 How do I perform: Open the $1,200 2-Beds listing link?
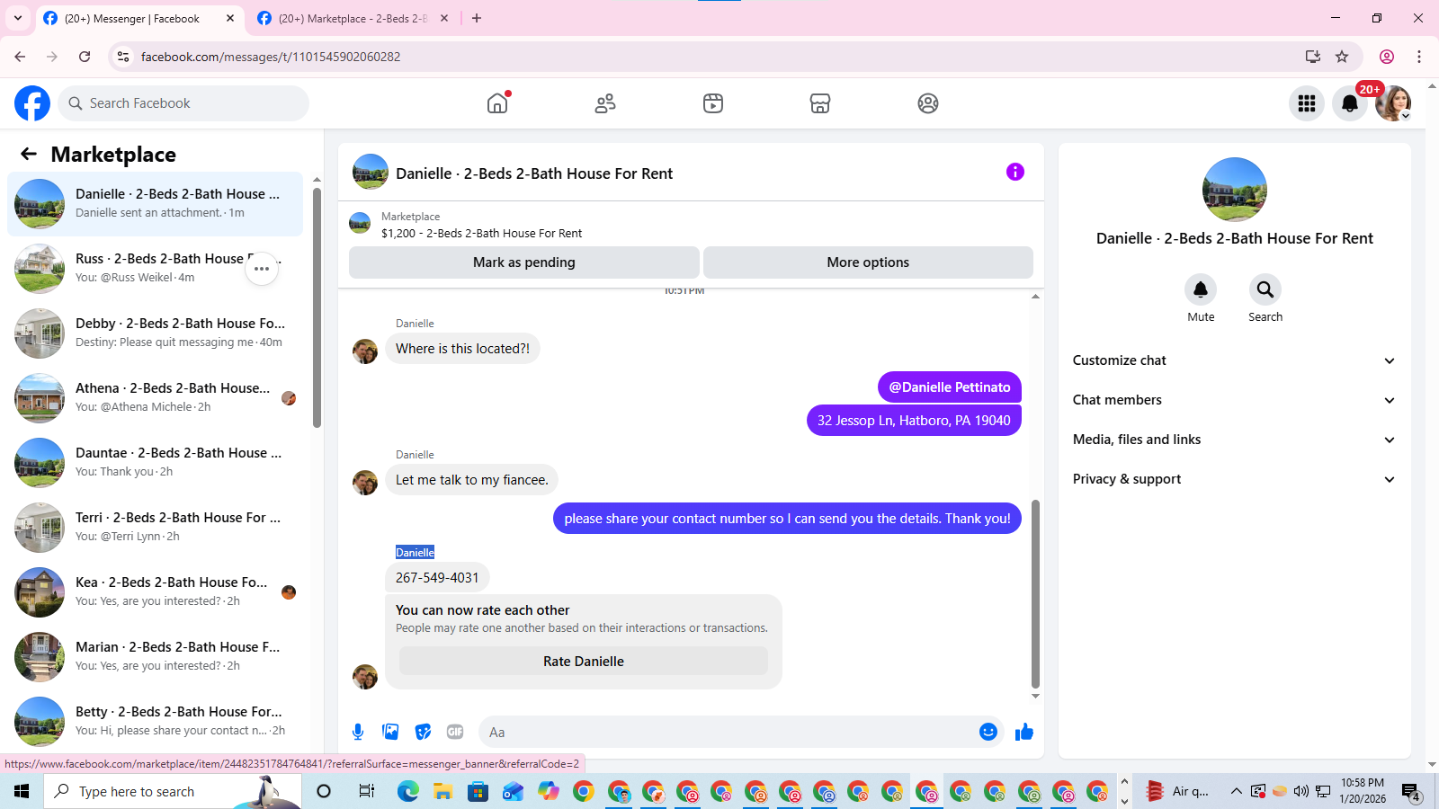(x=481, y=234)
